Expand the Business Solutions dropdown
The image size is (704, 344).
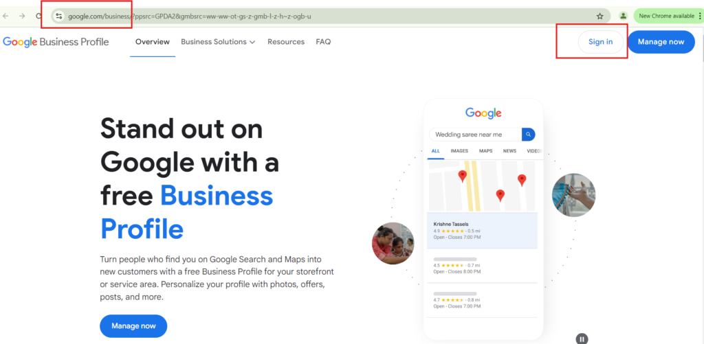coord(218,42)
